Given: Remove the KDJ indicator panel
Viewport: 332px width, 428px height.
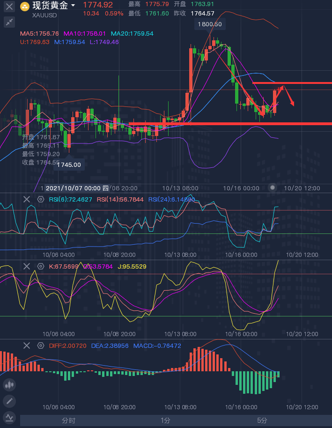Looking at the screenshot, I should [x=26, y=266].
